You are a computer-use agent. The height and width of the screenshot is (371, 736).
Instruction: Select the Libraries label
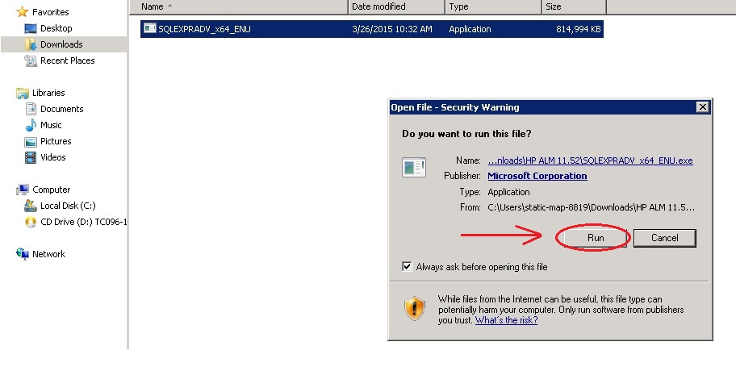coord(48,93)
